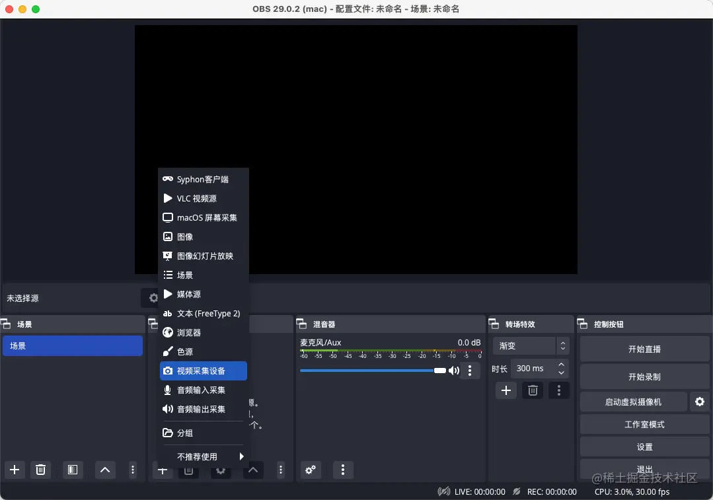Undock the 场景 panel via its icon
The image size is (713, 500).
click(5, 324)
